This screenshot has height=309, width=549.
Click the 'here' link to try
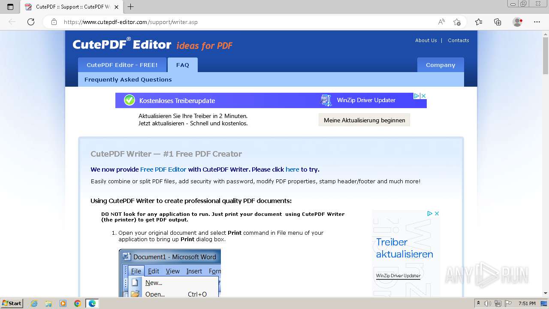(x=292, y=170)
